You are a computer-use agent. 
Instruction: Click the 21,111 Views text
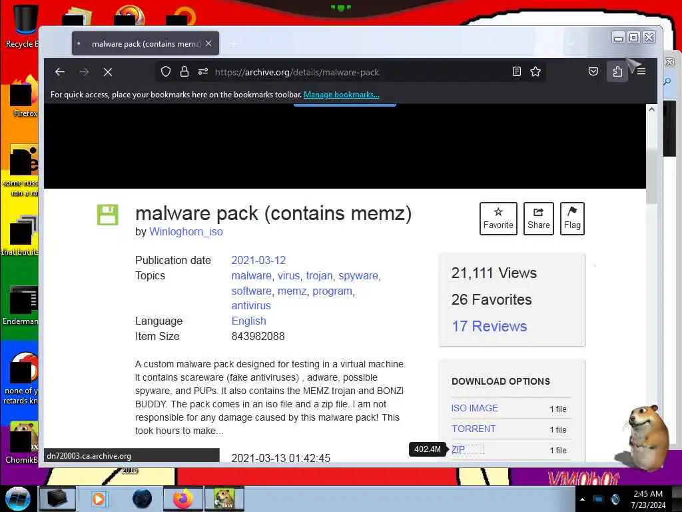pyautogui.click(x=494, y=273)
